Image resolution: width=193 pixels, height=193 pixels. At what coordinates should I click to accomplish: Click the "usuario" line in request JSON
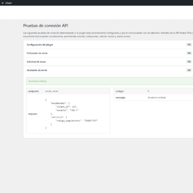click(x=67, y=110)
